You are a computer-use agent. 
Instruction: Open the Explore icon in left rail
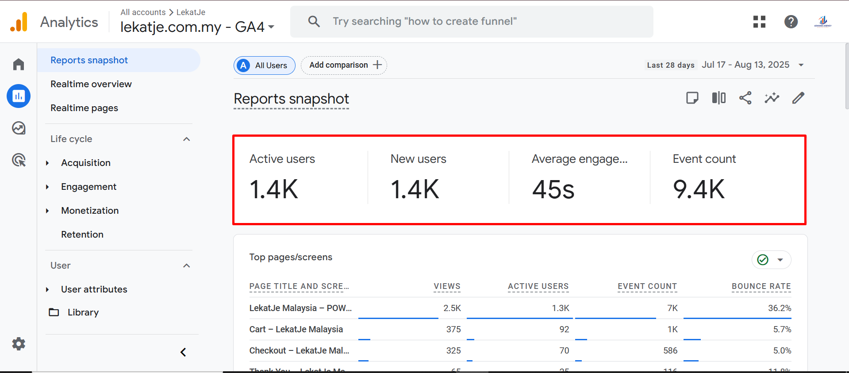tap(19, 128)
